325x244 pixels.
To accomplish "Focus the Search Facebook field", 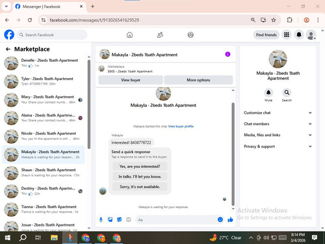I will (52, 34).
